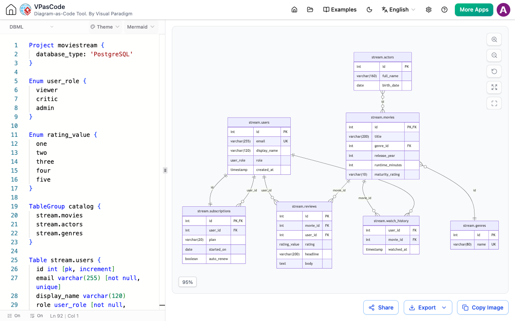Click code line 'Project moviestream {'
This screenshot has height=321, width=515.
tap(67, 45)
